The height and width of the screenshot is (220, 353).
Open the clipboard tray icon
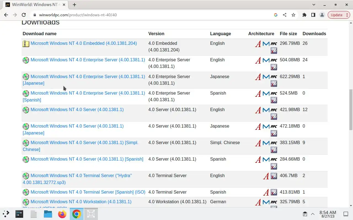pyautogui.click(x=305, y=214)
